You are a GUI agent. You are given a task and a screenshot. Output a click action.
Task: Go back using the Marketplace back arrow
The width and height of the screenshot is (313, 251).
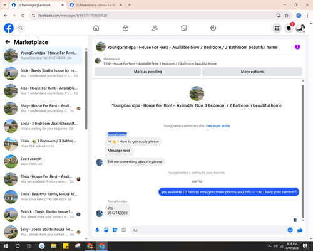point(8,42)
